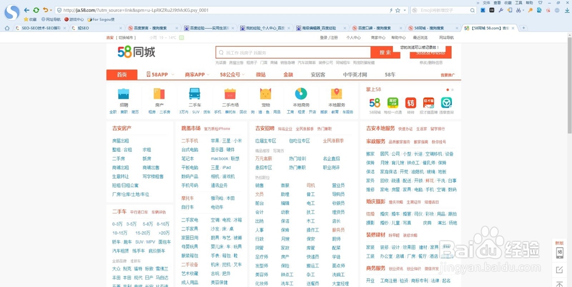Click the feedback edit icon on right sidebar
572x287 pixels.
tap(559, 270)
